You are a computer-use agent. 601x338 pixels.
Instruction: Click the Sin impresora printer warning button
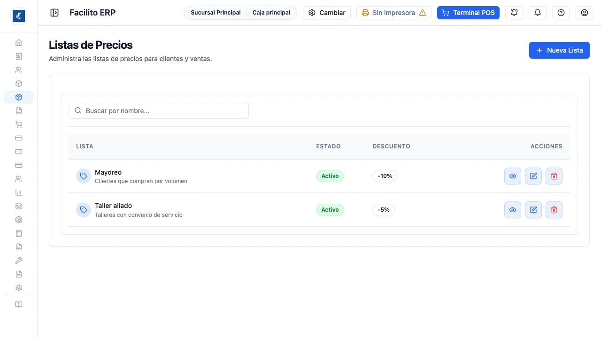point(394,13)
